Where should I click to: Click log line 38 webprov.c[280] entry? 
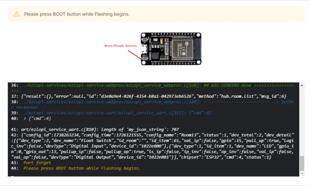pyautogui.click(x=152, y=104)
